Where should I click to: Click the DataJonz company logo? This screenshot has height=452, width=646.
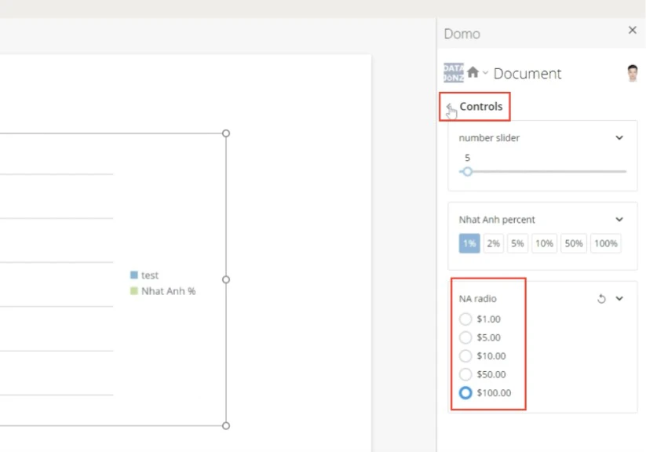(x=453, y=72)
